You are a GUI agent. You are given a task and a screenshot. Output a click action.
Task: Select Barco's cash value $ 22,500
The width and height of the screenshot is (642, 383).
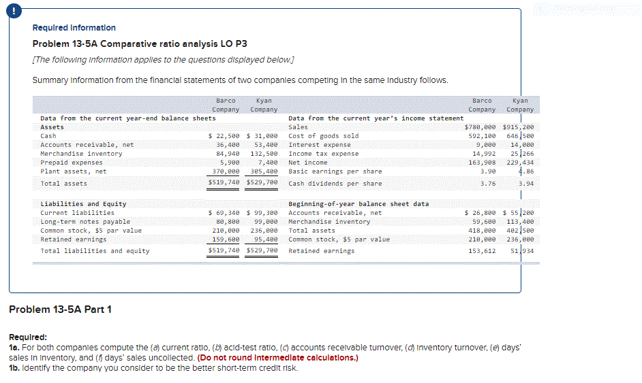point(224,135)
